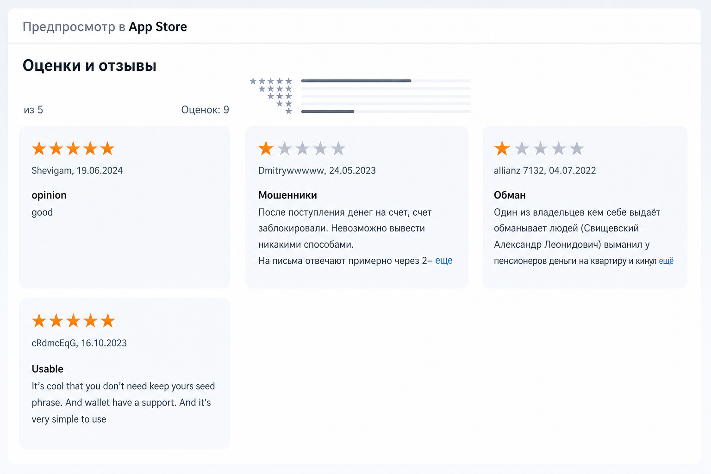
Task: Click the one-star rating in Dmitrywwwww's review
Action: point(302,149)
